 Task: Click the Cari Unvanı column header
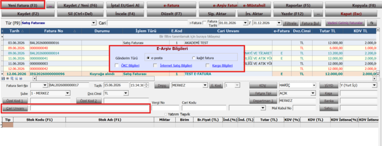pos(228,31)
